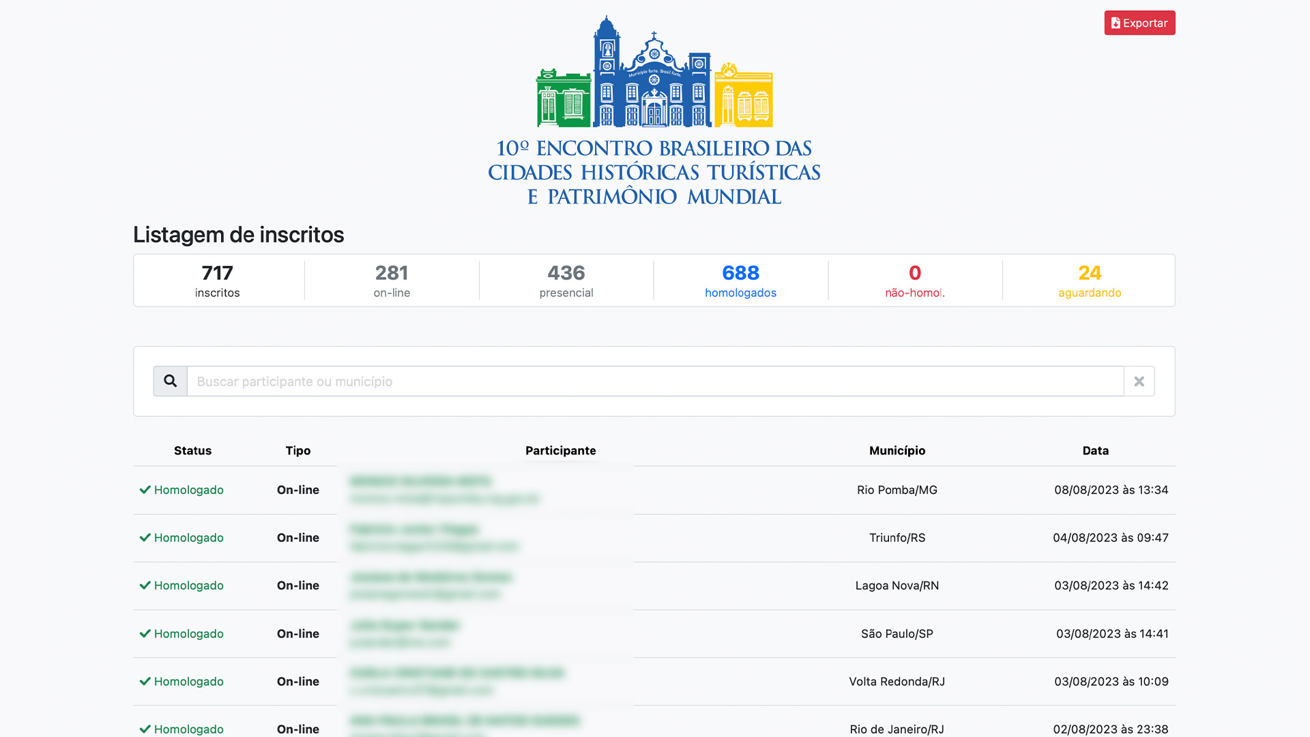Image resolution: width=1310 pixels, height=737 pixels.
Task: Click the Participante column header
Action: [560, 450]
